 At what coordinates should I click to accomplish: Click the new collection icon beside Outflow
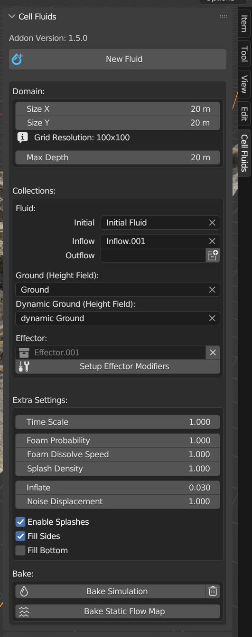click(213, 255)
